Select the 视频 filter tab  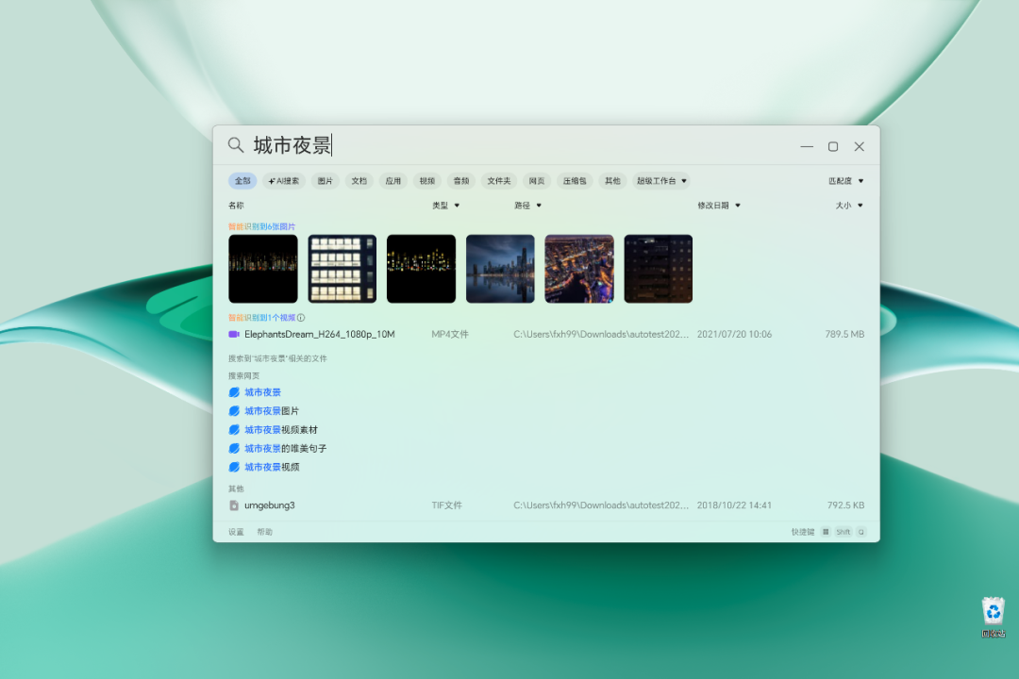[x=427, y=181]
